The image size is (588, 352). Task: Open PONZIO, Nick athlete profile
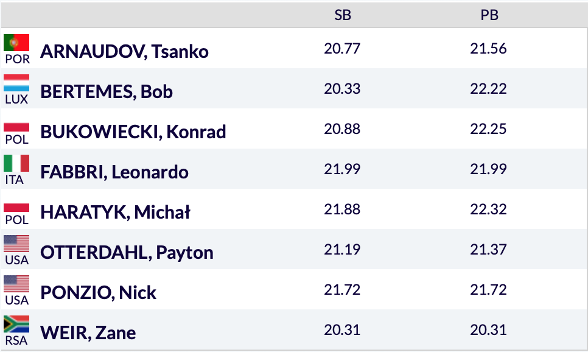tap(98, 292)
